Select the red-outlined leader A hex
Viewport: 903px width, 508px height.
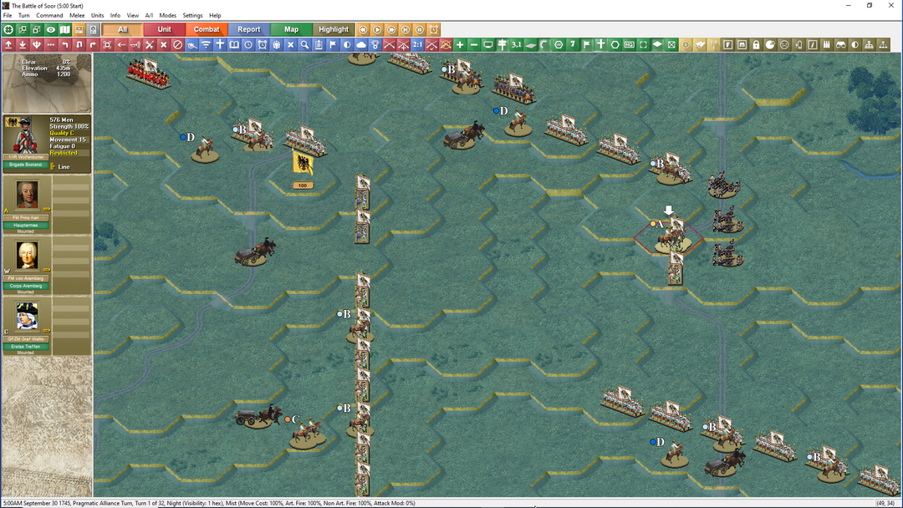[x=669, y=236]
